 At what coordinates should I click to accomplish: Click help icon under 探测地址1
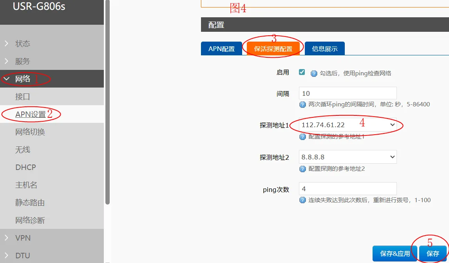tap(302, 137)
